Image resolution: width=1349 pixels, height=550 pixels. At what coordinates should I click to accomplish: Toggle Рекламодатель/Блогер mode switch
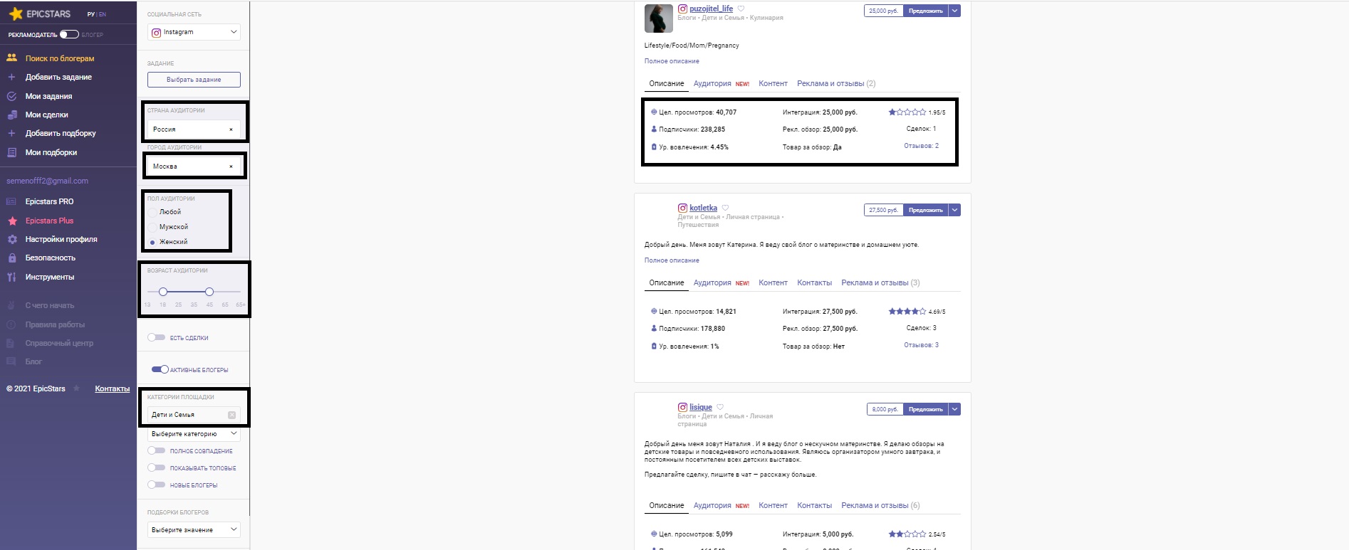69,34
